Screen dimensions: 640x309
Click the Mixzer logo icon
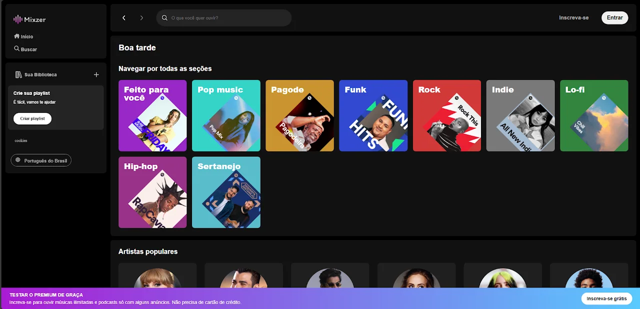coord(17,19)
